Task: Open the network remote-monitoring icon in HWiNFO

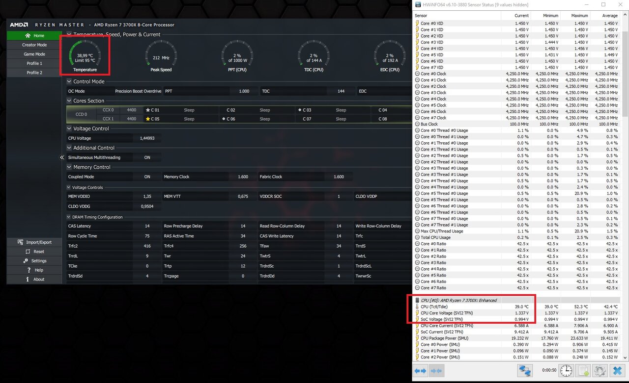Action: [x=525, y=371]
